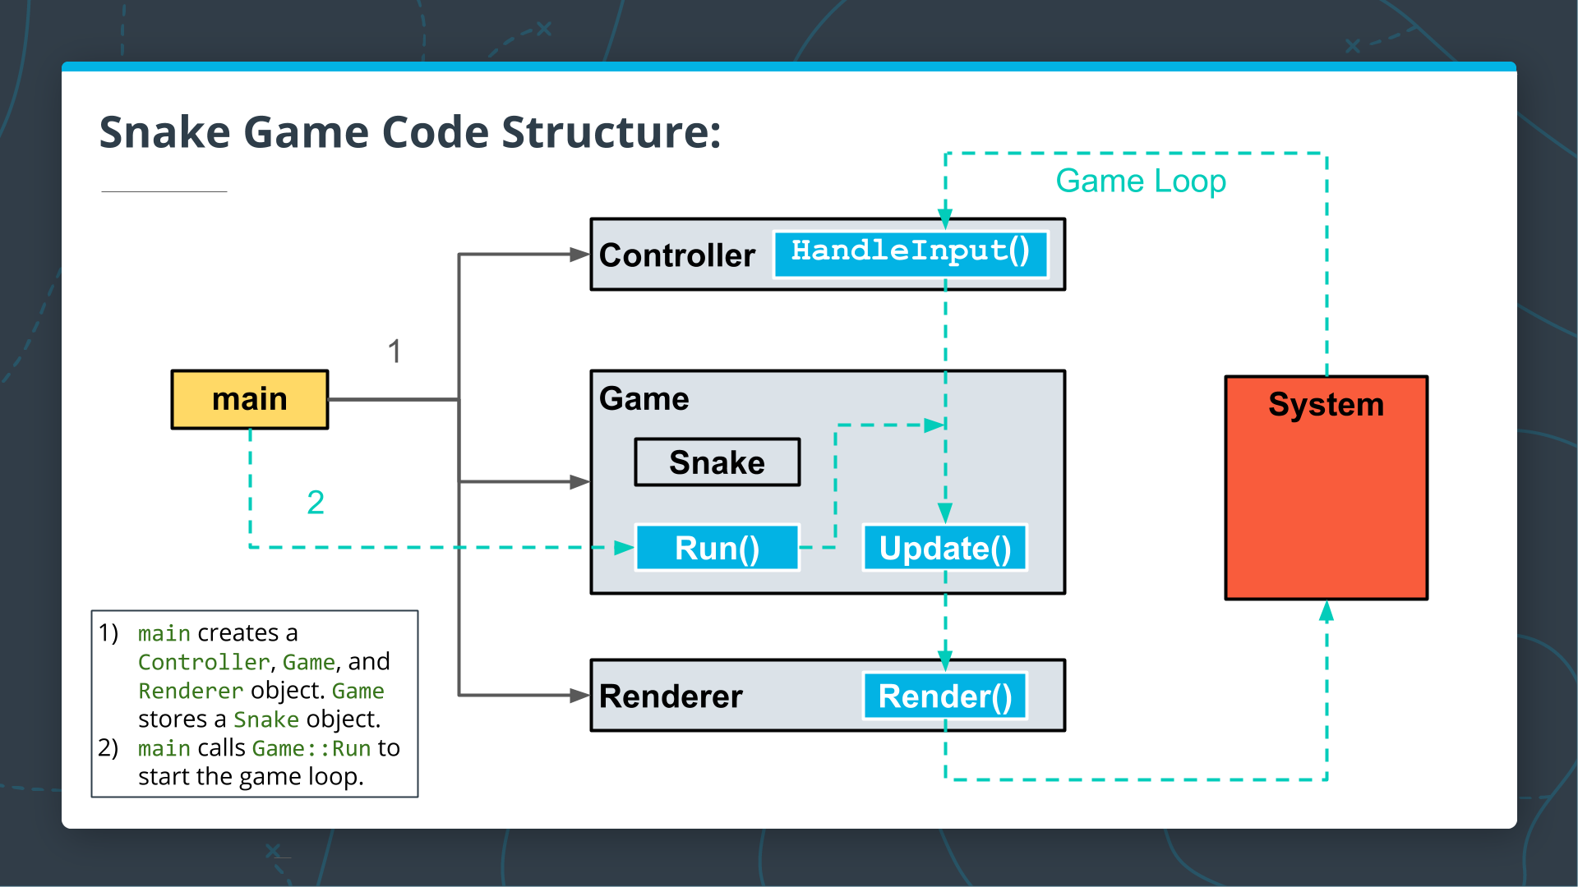Click the Run() function box
Screen dimensions: 1578x887
pyautogui.click(x=717, y=548)
